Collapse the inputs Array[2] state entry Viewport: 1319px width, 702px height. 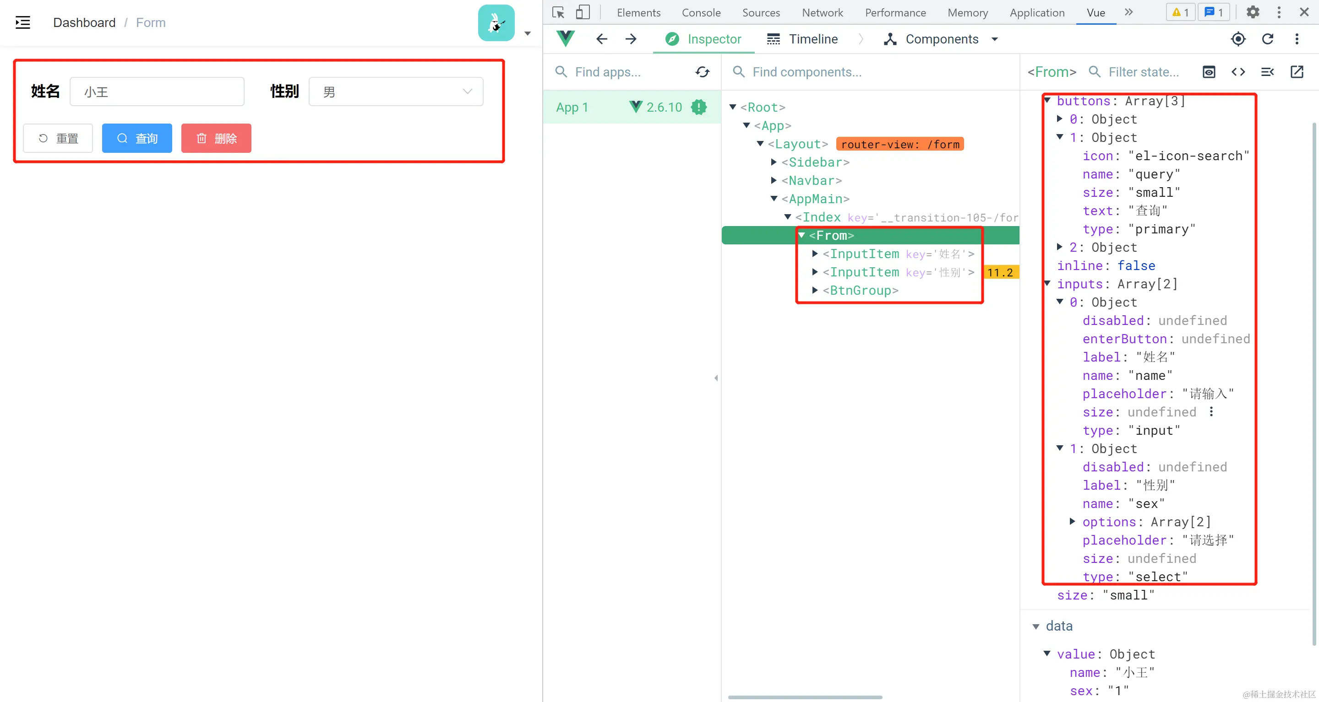(1047, 284)
